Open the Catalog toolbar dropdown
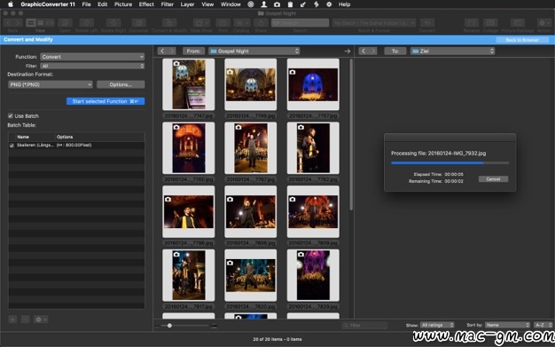The image size is (555, 347). [x=242, y=23]
